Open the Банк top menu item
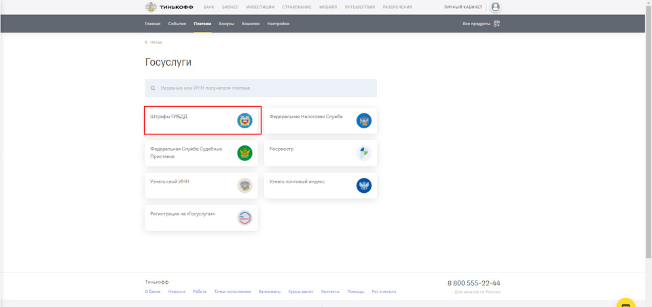Screen dimensions: 652x307 [209, 7]
